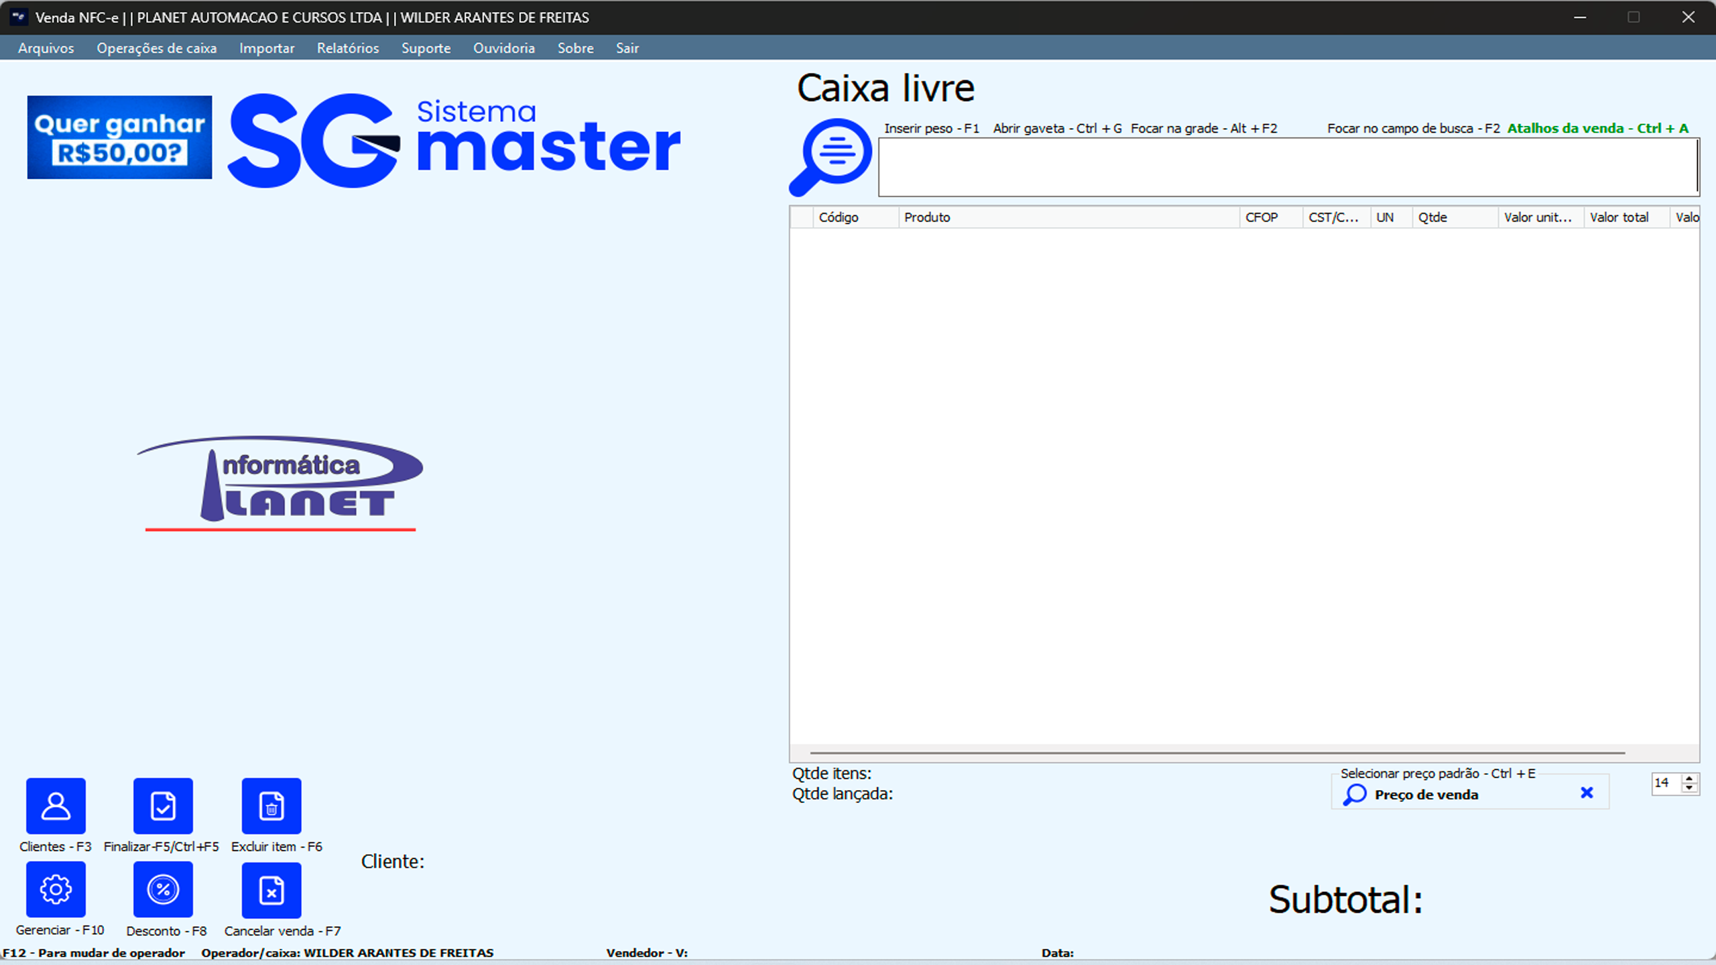The width and height of the screenshot is (1716, 965).
Task: Click the Preço de venda magnifier icon
Action: pyautogui.click(x=1355, y=795)
